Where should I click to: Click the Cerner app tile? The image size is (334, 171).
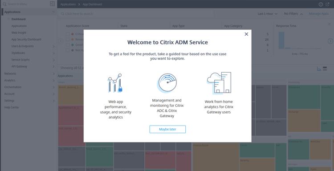click(257, 150)
